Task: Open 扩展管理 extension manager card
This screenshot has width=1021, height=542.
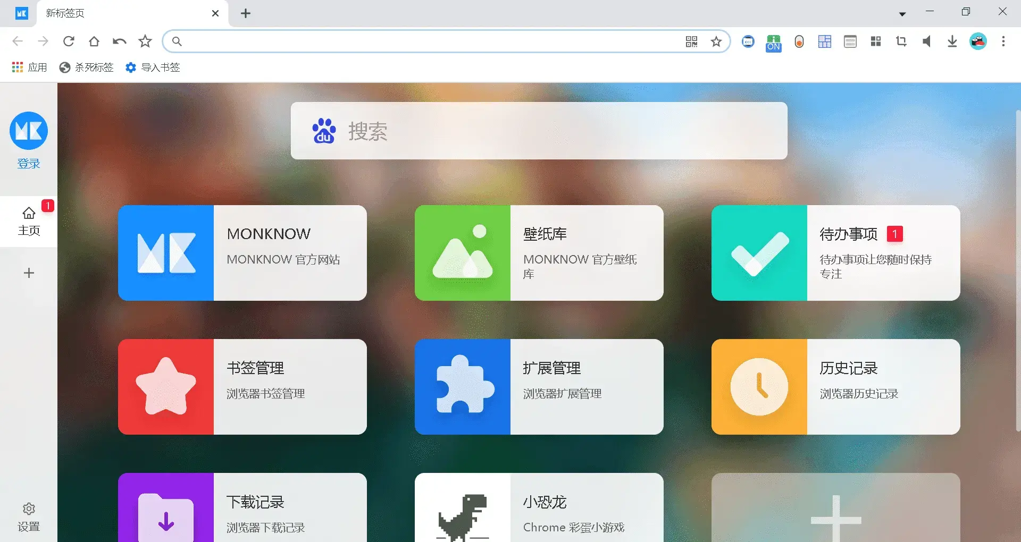Action: [539, 387]
